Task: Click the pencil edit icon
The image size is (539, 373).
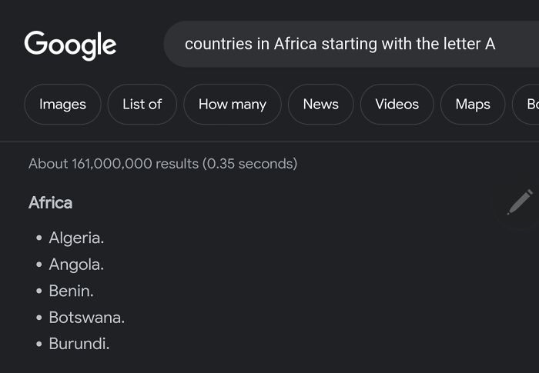Action: tap(519, 202)
